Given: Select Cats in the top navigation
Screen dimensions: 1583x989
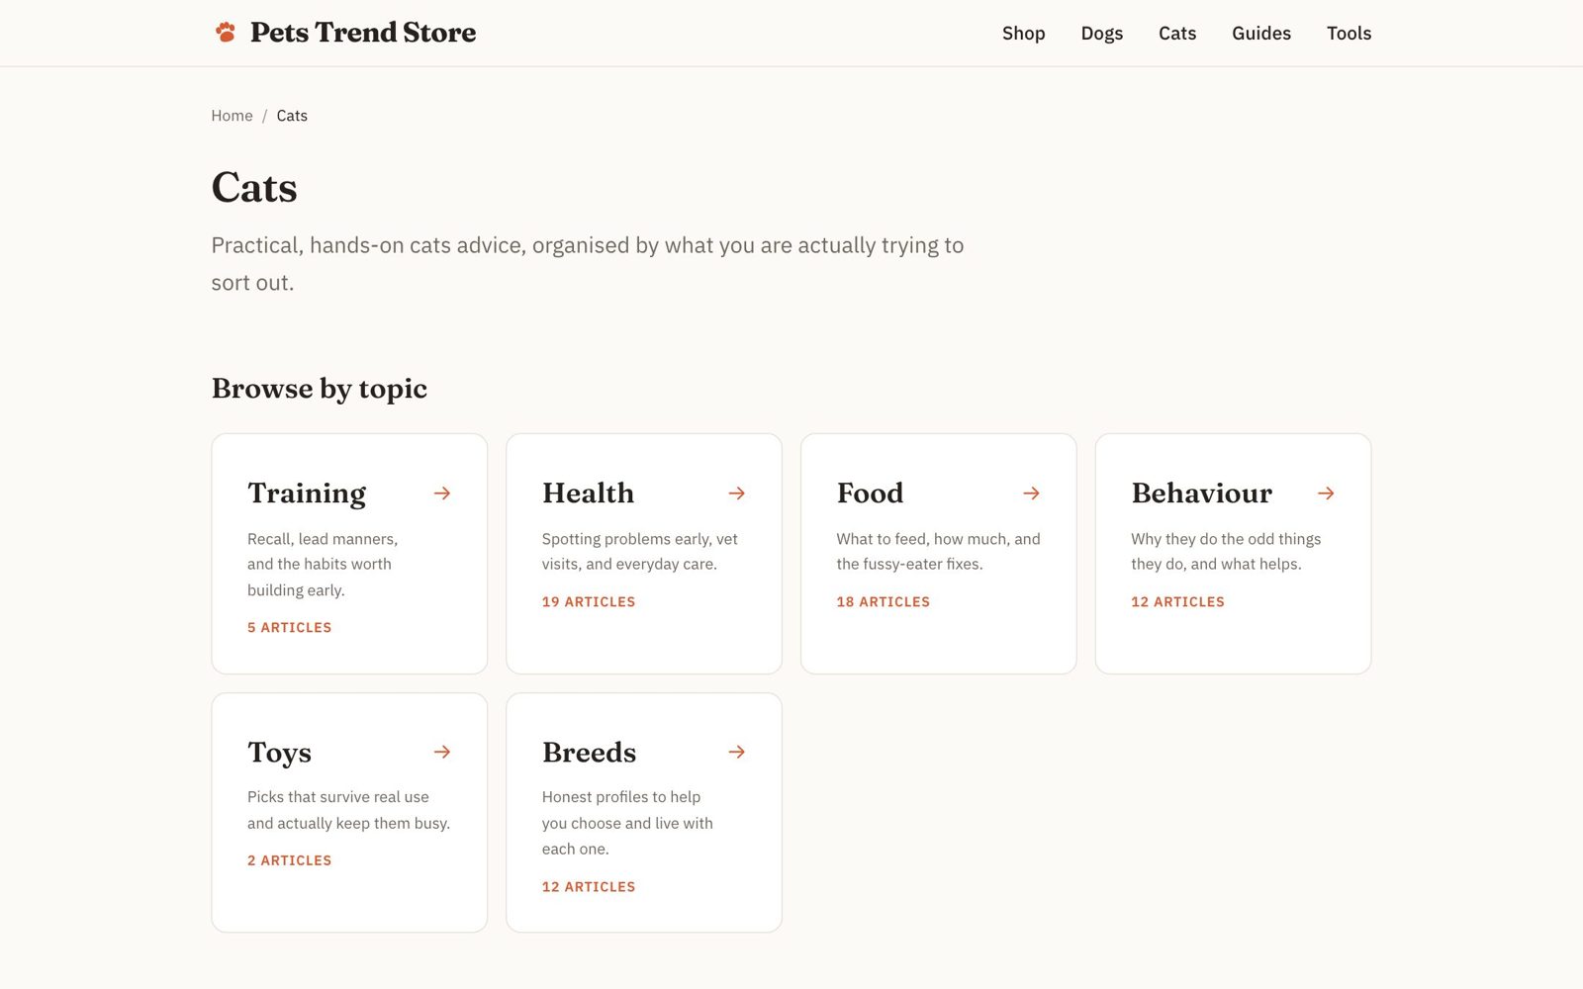Looking at the screenshot, I should (1177, 34).
